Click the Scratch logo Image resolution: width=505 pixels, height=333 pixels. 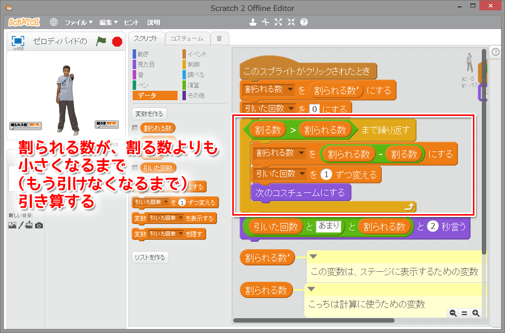tap(24, 22)
